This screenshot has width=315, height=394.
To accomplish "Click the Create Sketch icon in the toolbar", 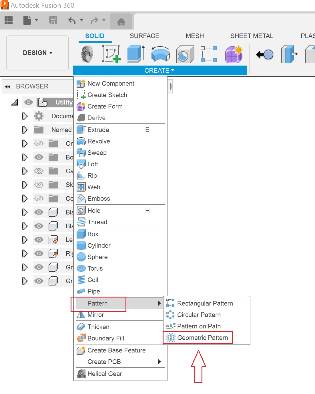I will (x=111, y=54).
